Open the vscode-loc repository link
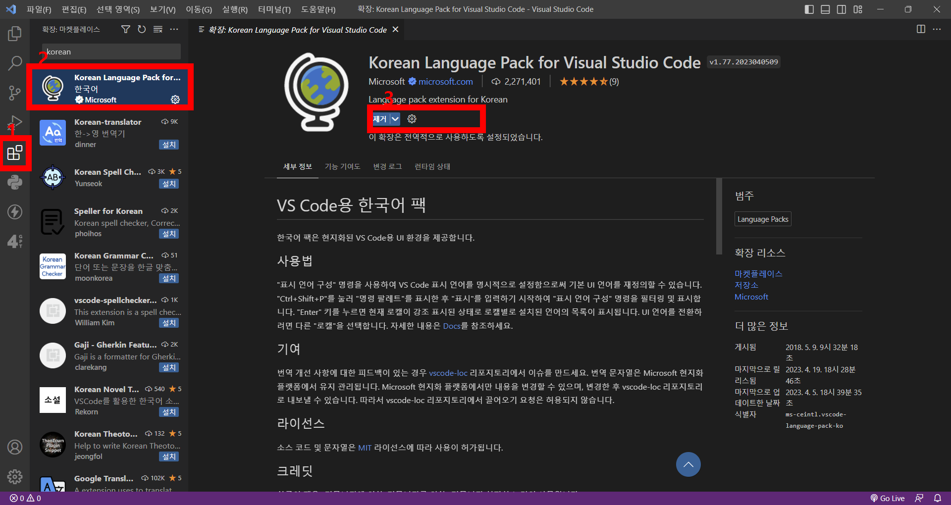The width and height of the screenshot is (951, 505). 448,373
